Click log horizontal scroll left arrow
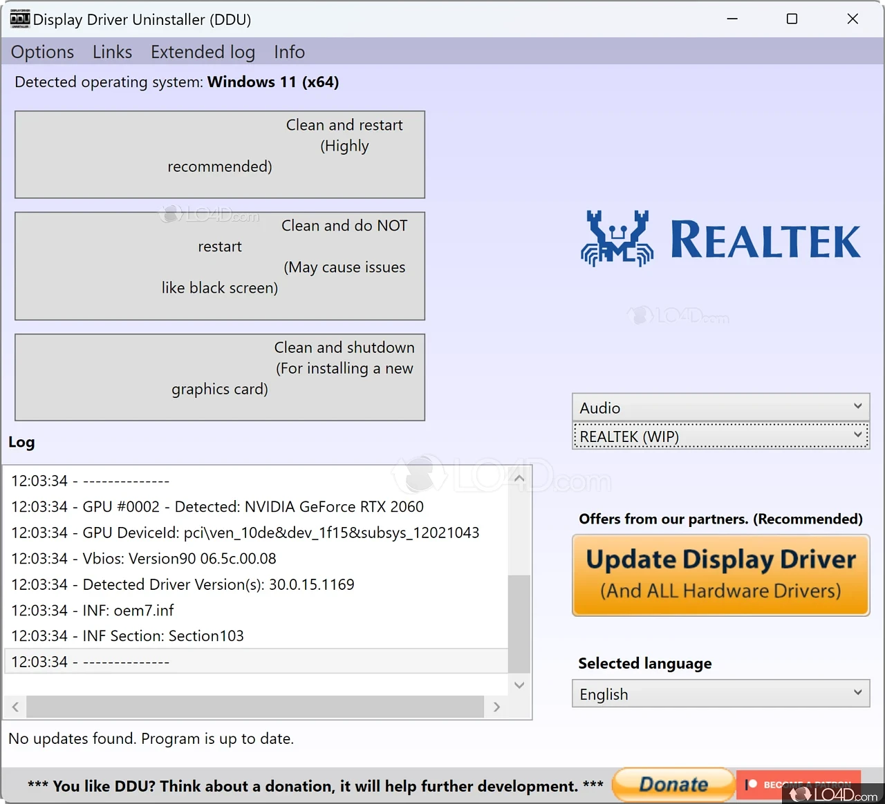This screenshot has height=804, width=885. point(15,707)
